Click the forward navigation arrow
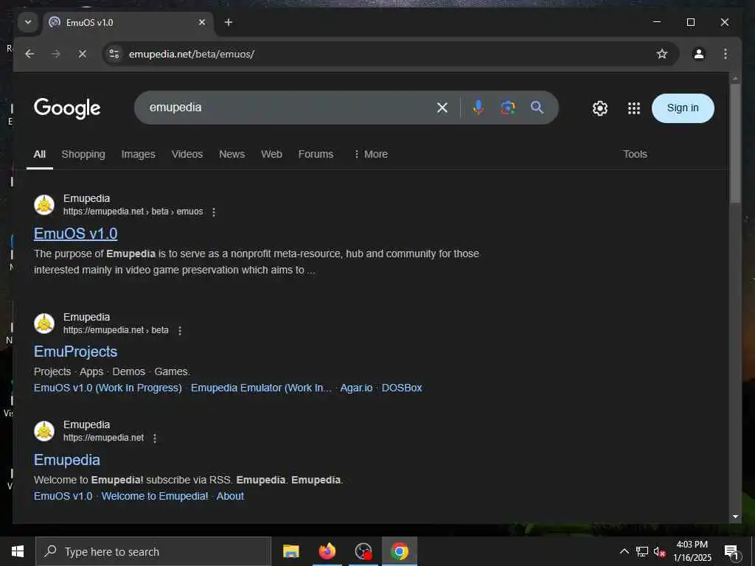 pyautogui.click(x=56, y=54)
